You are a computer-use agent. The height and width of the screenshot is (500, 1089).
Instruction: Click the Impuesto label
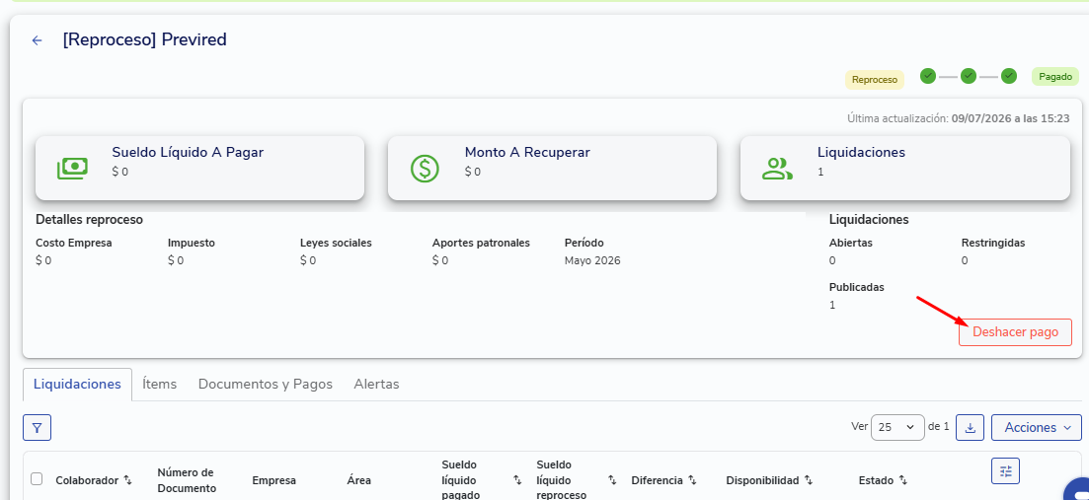[x=191, y=243]
